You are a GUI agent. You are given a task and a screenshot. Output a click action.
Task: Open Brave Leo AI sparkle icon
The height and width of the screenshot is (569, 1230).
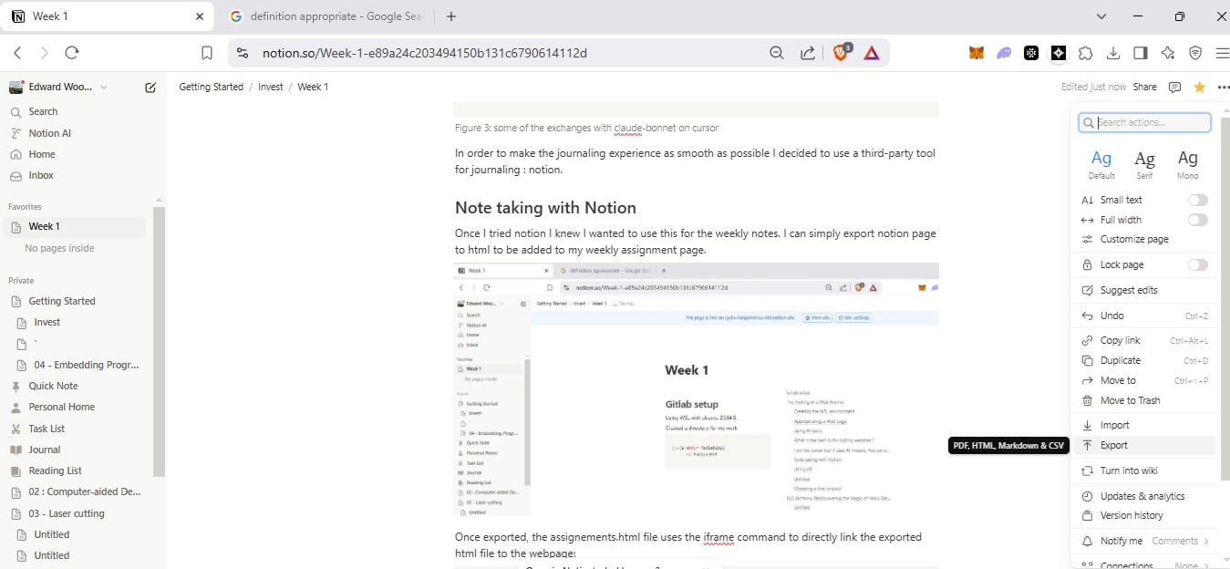click(1168, 53)
